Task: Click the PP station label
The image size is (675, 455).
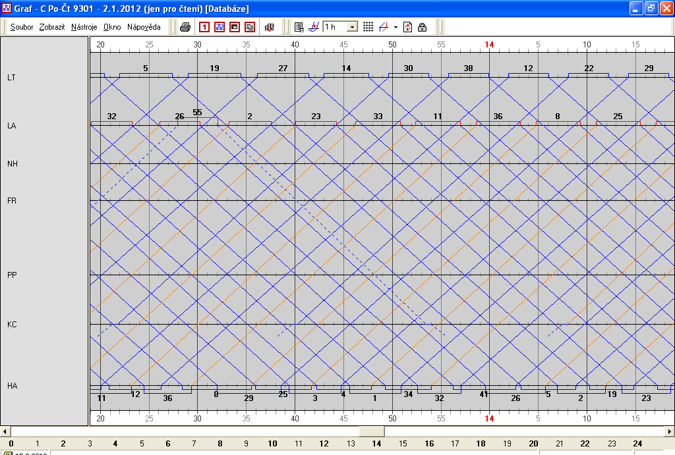Action: 12,275
